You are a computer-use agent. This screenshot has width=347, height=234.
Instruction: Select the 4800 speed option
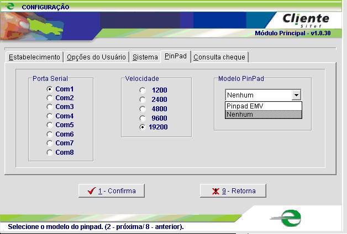(x=143, y=108)
